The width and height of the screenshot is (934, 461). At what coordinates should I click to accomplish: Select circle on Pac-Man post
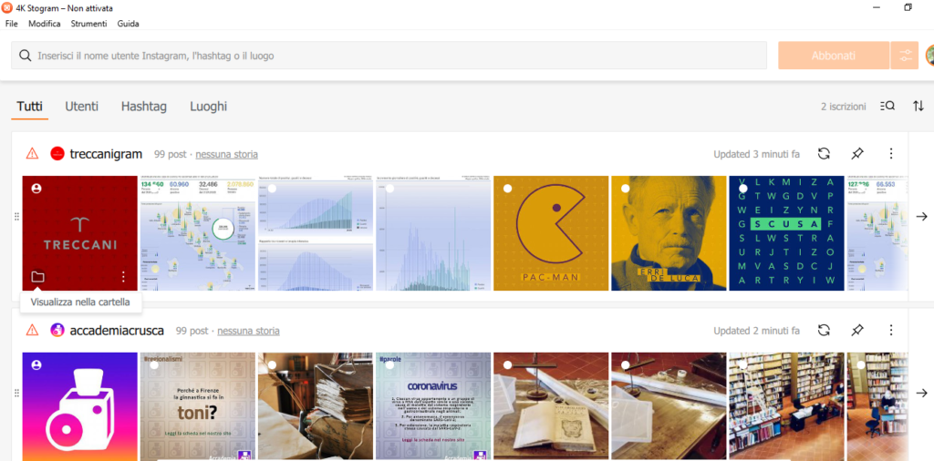pos(507,189)
